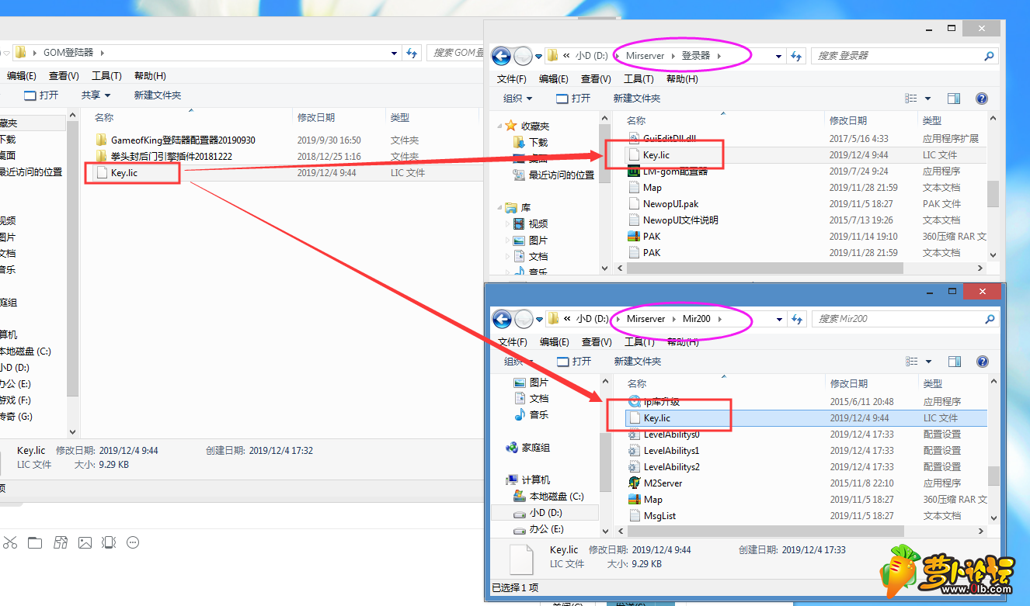Change view layout icon in Mir200 window
The height and width of the screenshot is (606, 1030).
(912, 362)
